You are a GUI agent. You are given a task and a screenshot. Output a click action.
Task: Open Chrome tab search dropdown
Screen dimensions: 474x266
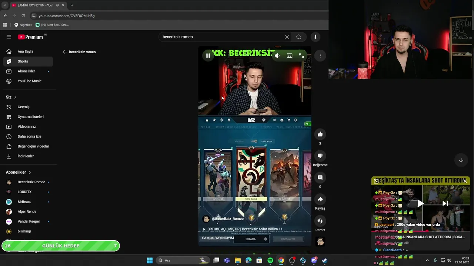pos(5,5)
